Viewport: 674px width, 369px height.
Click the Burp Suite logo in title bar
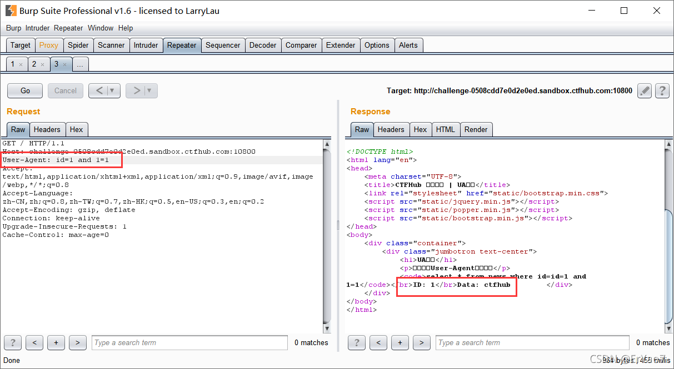click(11, 11)
